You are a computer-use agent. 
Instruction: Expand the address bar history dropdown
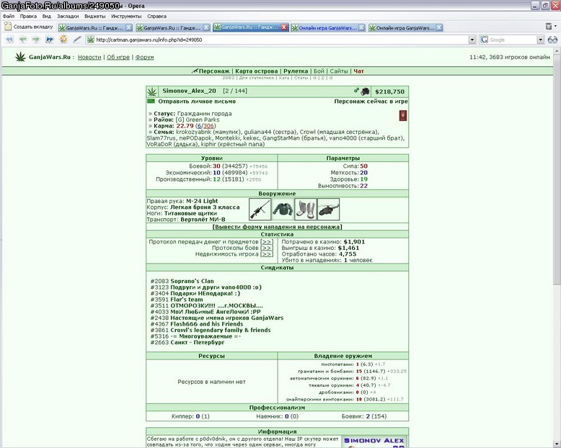tap(472, 40)
